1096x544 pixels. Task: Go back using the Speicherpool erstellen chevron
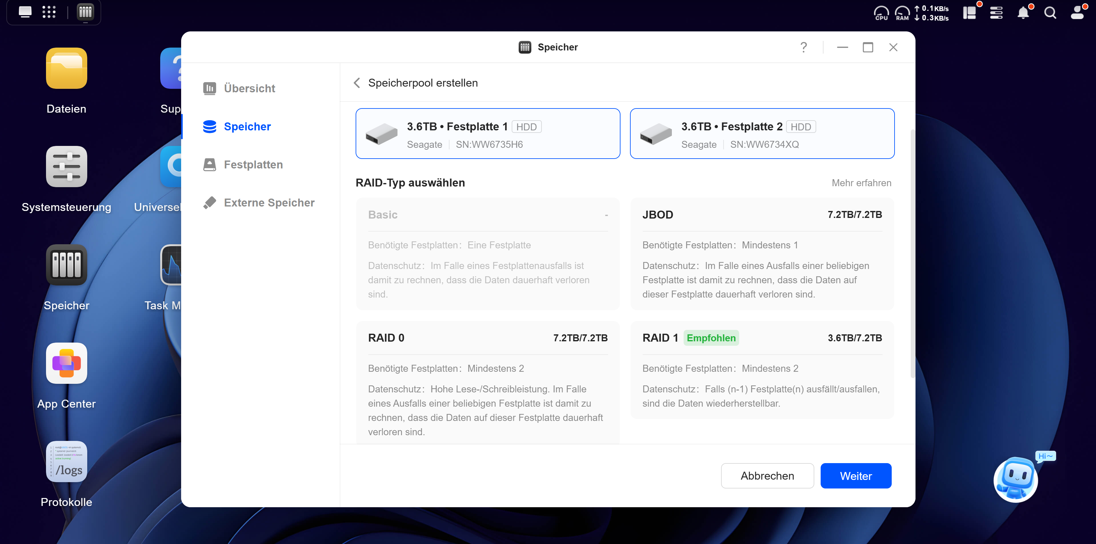[x=357, y=83]
